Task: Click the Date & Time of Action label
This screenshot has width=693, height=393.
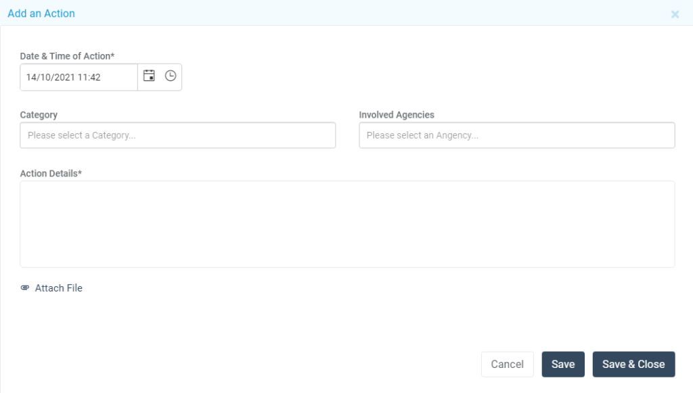Action: point(67,56)
